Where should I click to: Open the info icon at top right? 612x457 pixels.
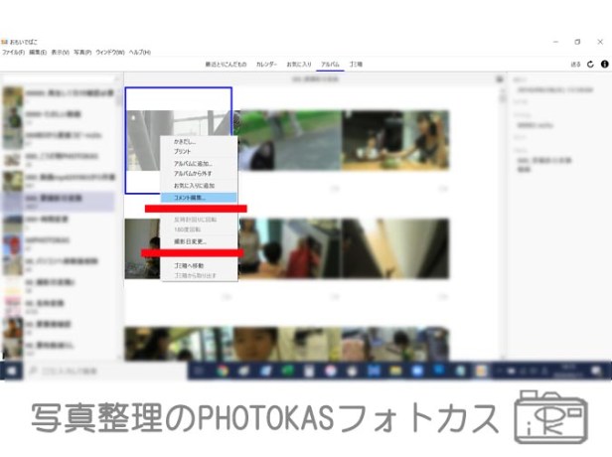pyautogui.click(x=605, y=64)
